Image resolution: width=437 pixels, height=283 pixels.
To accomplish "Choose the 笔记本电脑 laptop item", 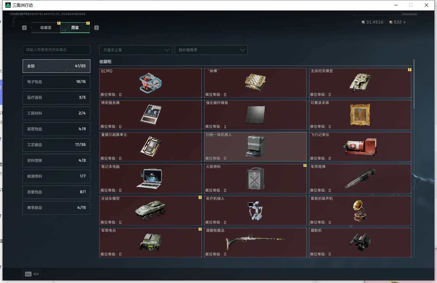I will point(150,179).
